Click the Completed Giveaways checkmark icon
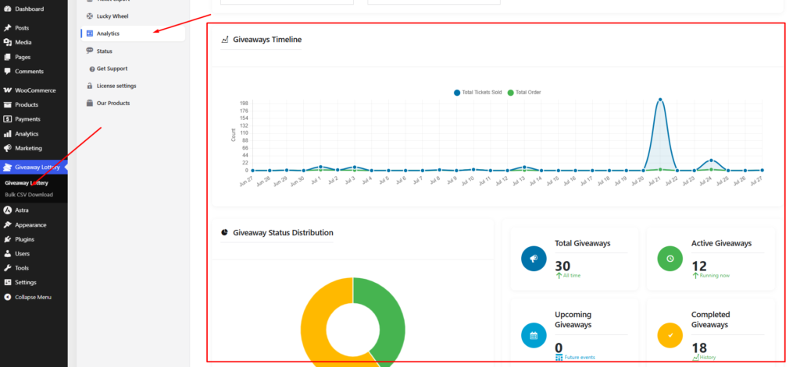This screenshot has height=367, width=800. pos(670,335)
